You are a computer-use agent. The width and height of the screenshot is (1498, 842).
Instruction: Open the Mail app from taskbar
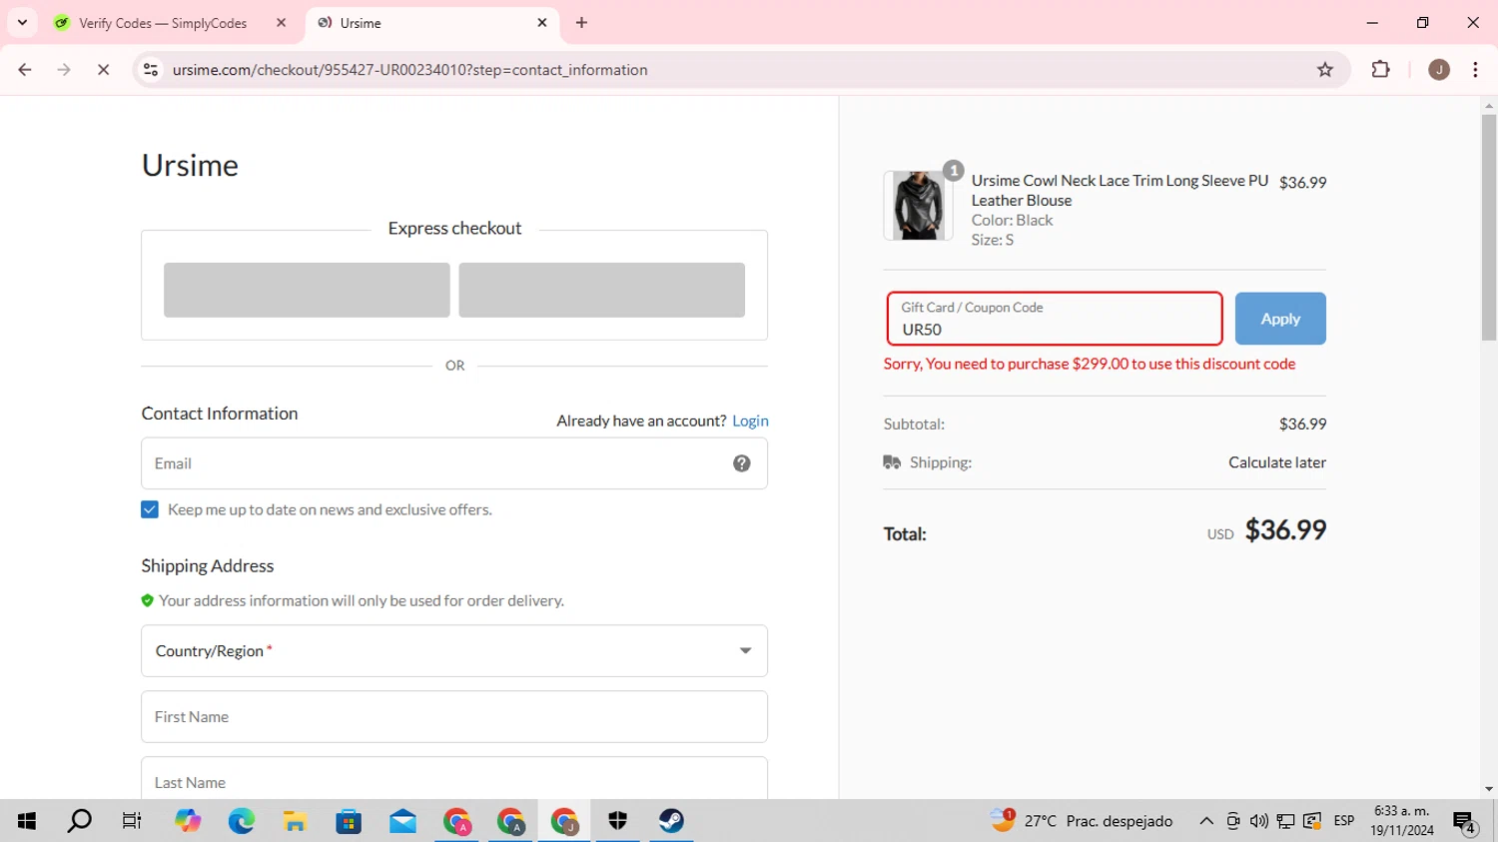click(x=402, y=821)
